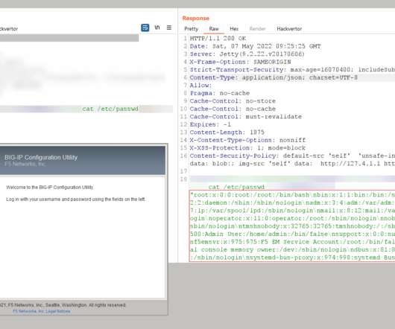Click the Pragma: no-cache header
This screenshot has height=329, width=395.
[x=220, y=93]
